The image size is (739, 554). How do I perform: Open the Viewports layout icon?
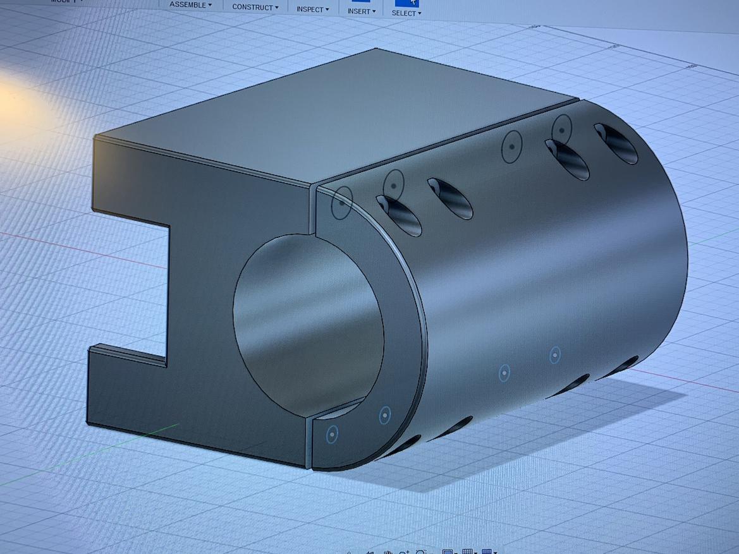[488, 551]
